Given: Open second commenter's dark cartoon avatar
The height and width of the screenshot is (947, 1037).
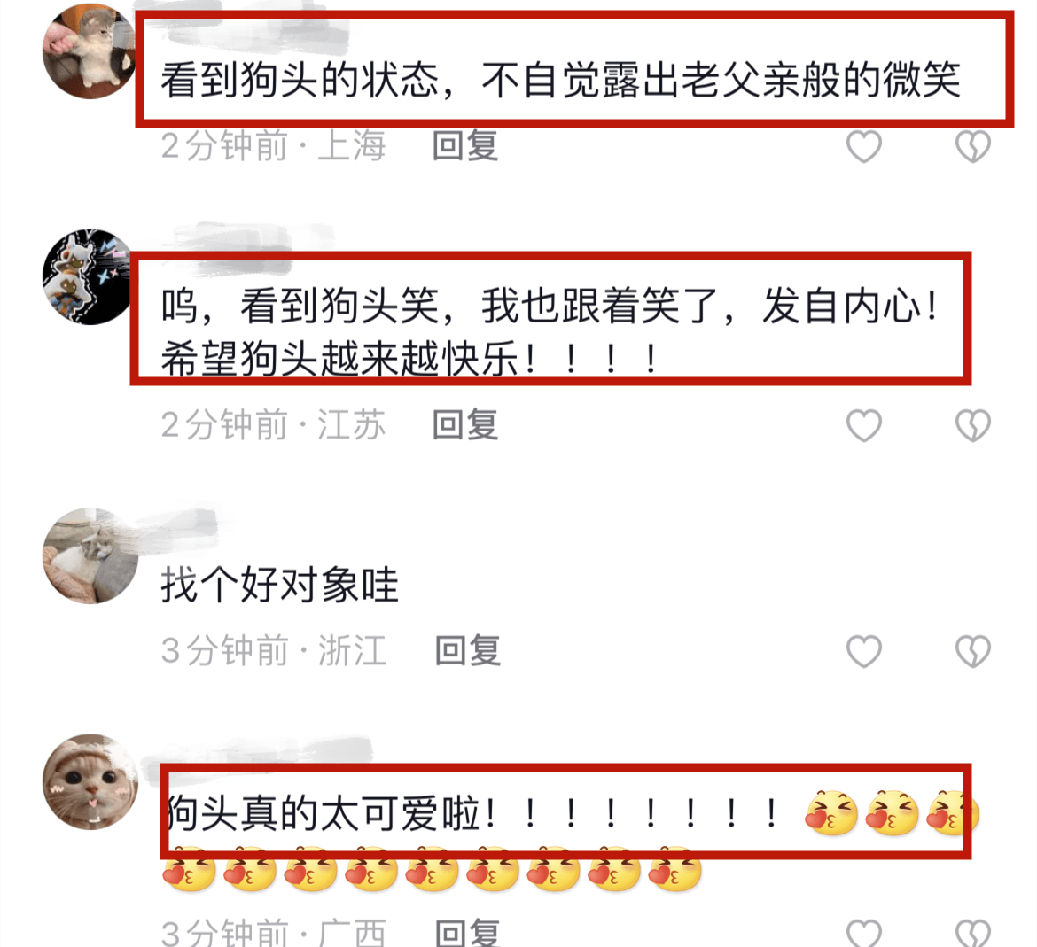Looking at the screenshot, I should [x=90, y=277].
